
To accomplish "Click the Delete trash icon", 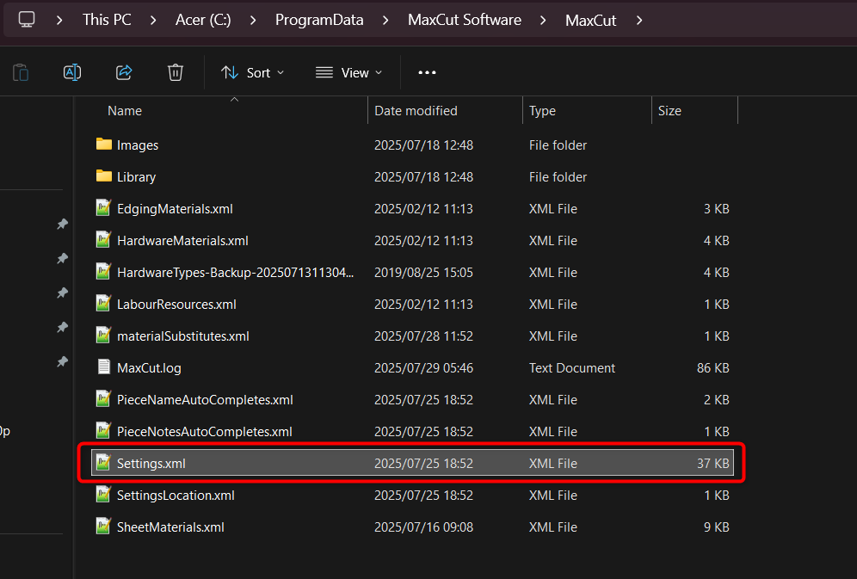I will (x=176, y=72).
